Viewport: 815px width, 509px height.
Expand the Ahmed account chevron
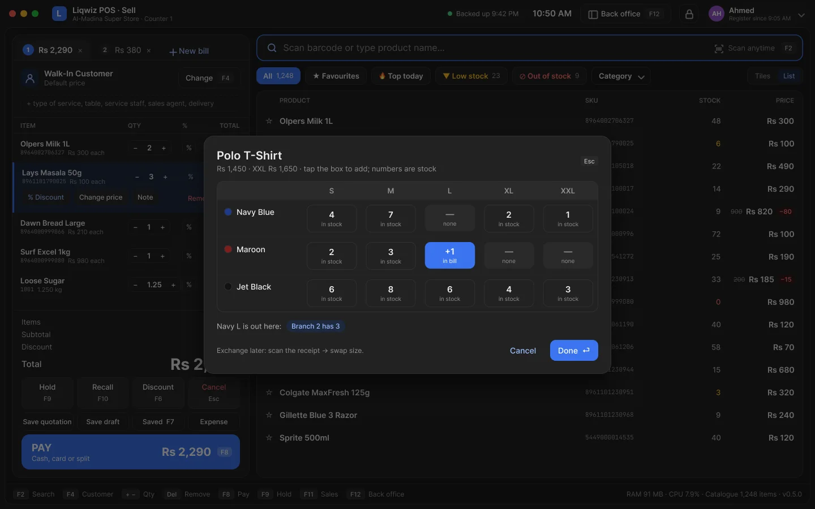(801, 15)
